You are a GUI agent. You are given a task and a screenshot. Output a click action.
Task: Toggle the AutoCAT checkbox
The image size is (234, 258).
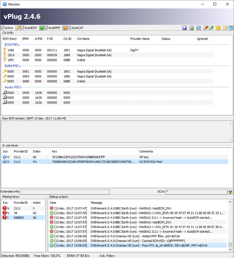click(x=69, y=28)
